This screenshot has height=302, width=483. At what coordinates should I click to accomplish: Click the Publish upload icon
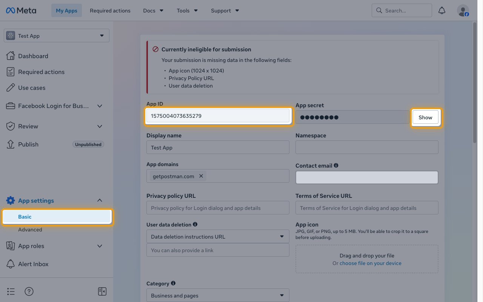(x=11, y=144)
